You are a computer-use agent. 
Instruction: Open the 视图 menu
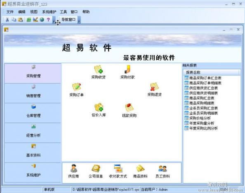pyautogui.click(x=34, y=12)
